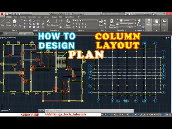Open the Annotate ribbon tab
172x129 pixels.
23,17
